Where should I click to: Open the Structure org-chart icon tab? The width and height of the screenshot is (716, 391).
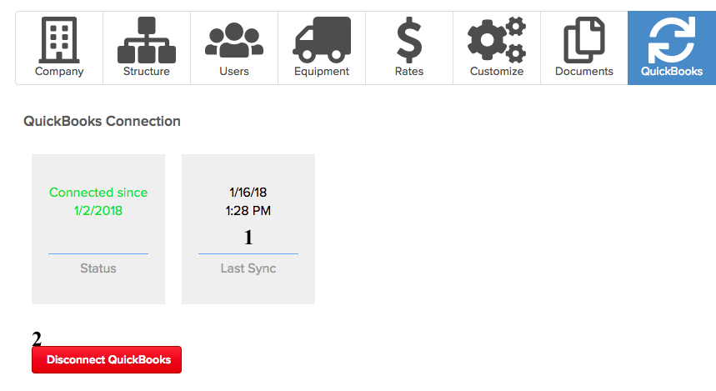pyautogui.click(x=147, y=48)
